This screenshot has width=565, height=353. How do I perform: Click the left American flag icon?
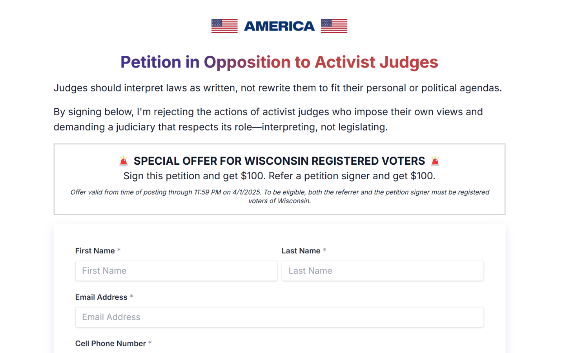(x=224, y=26)
